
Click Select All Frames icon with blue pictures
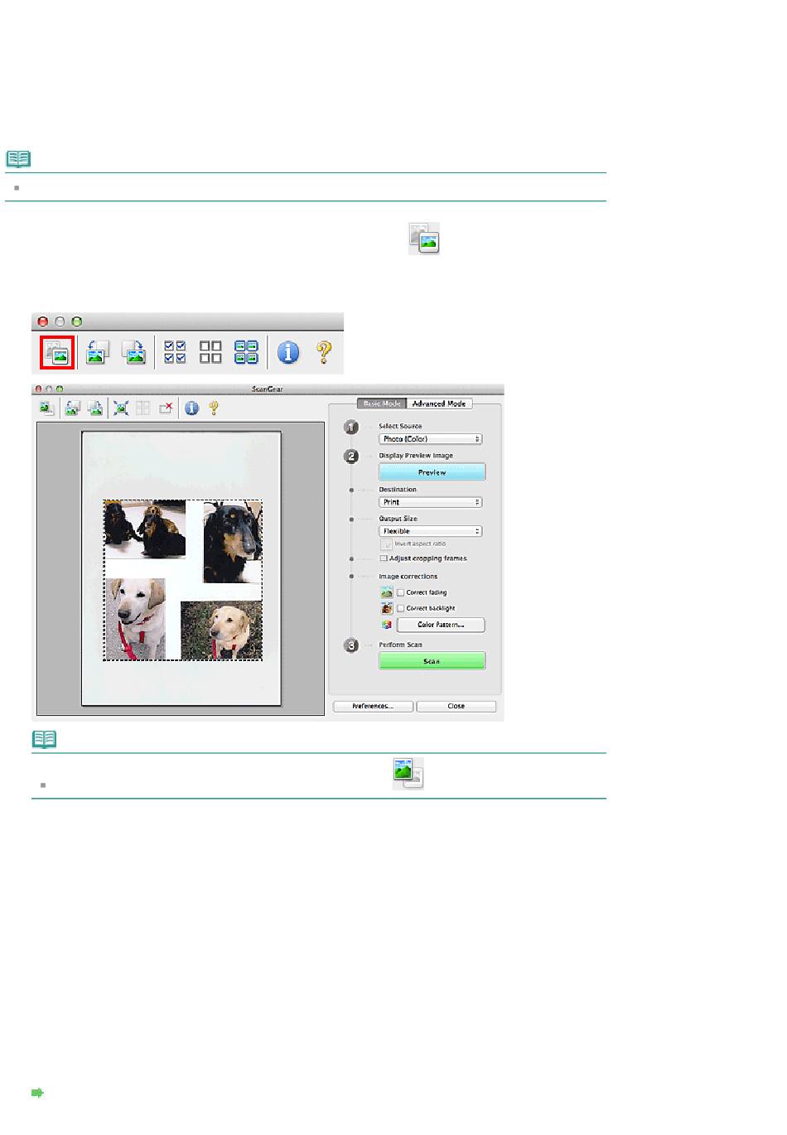click(x=246, y=352)
